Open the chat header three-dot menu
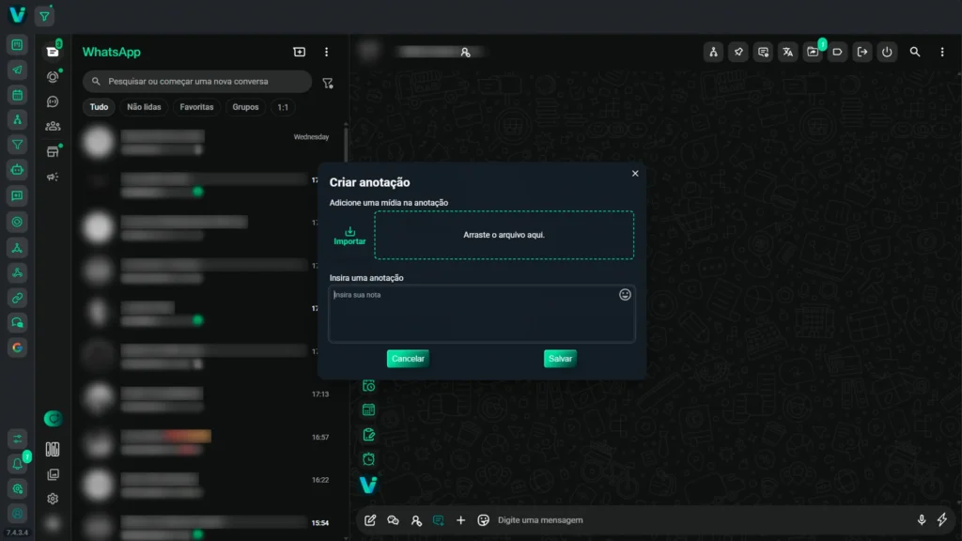This screenshot has height=541, width=962. click(x=941, y=53)
